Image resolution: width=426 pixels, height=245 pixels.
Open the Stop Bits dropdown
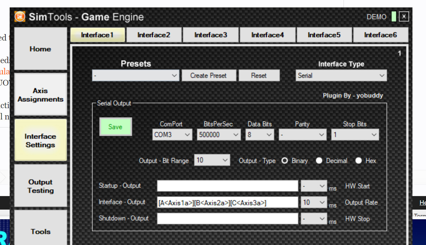[x=355, y=135]
